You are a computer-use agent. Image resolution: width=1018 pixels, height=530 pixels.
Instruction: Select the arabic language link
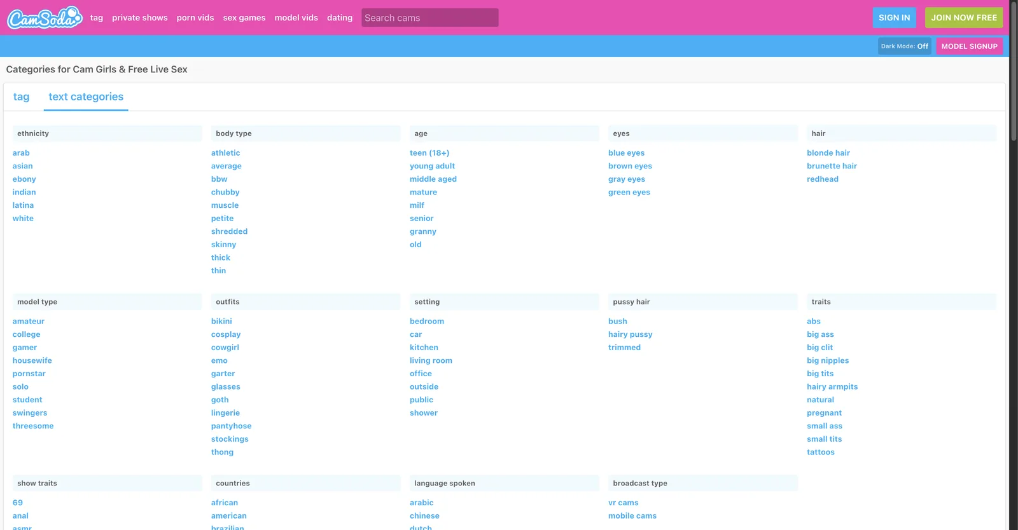point(422,503)
